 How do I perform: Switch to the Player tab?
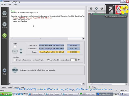coord(10,87)
